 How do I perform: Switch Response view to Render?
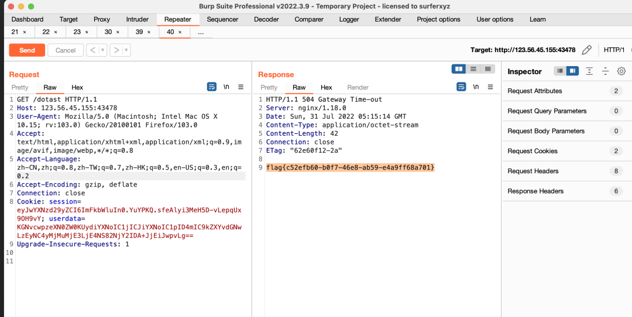coord(358,87)
